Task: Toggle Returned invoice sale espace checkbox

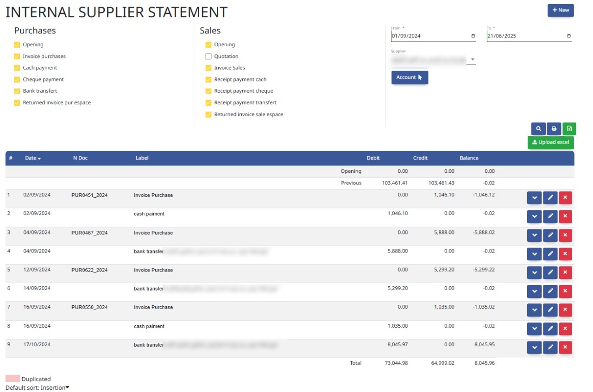Action: click(208, 114)
